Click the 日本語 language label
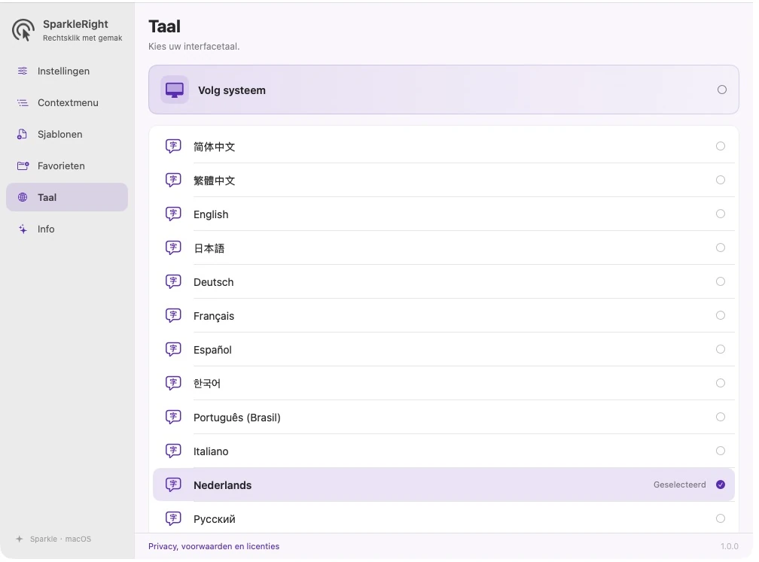The image size is (759, 562). [209, 248]
